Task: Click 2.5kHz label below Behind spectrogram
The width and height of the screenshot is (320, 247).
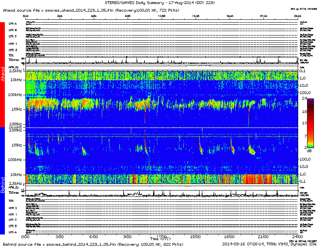Action: (15, 183)
